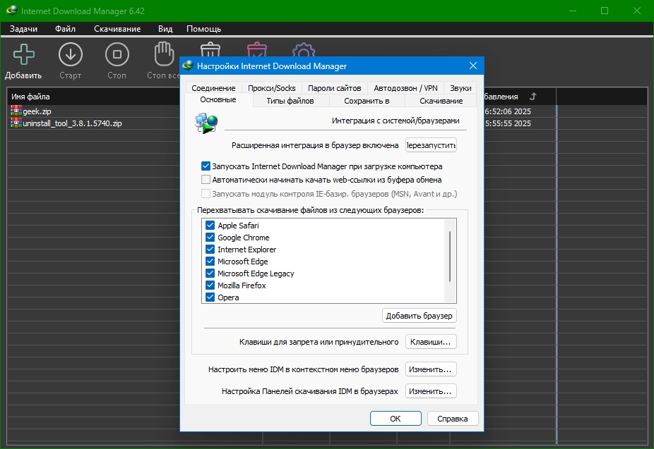
Task: Open the Помощь menu
Action: 203,29
